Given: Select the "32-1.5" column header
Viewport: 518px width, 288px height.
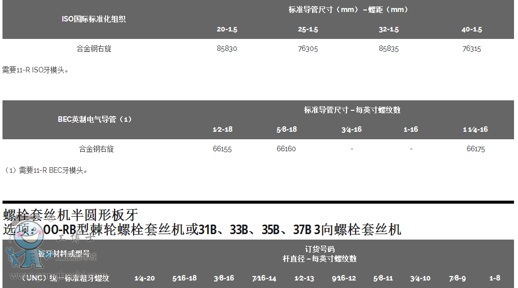Looking at the screenshot, I should (x=389, y=29).
